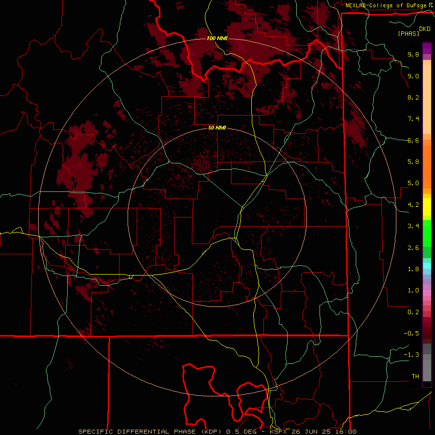435x435 pixels.
Task: Click the 5.8 scale value
Action: pos(413,162)
